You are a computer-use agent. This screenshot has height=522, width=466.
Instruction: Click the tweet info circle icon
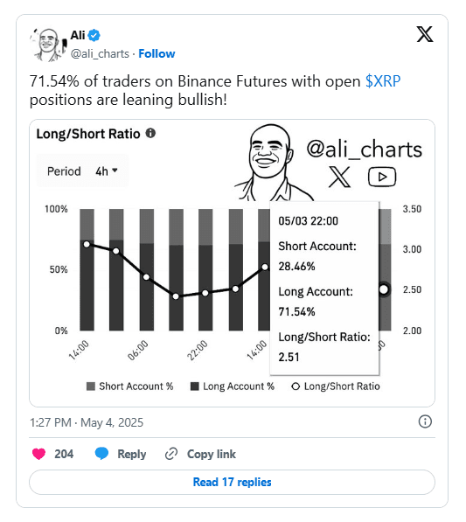click(425, 421)
